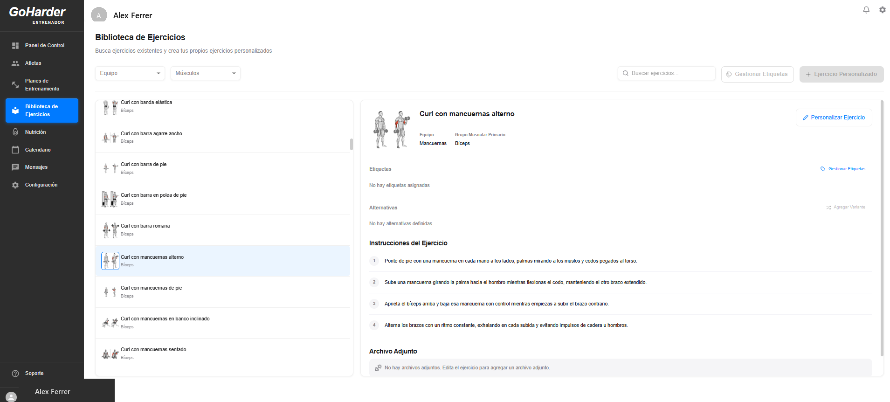Click the Calendario calendar icon
This screenshot has width=890, height=402.
coord(15,150)
